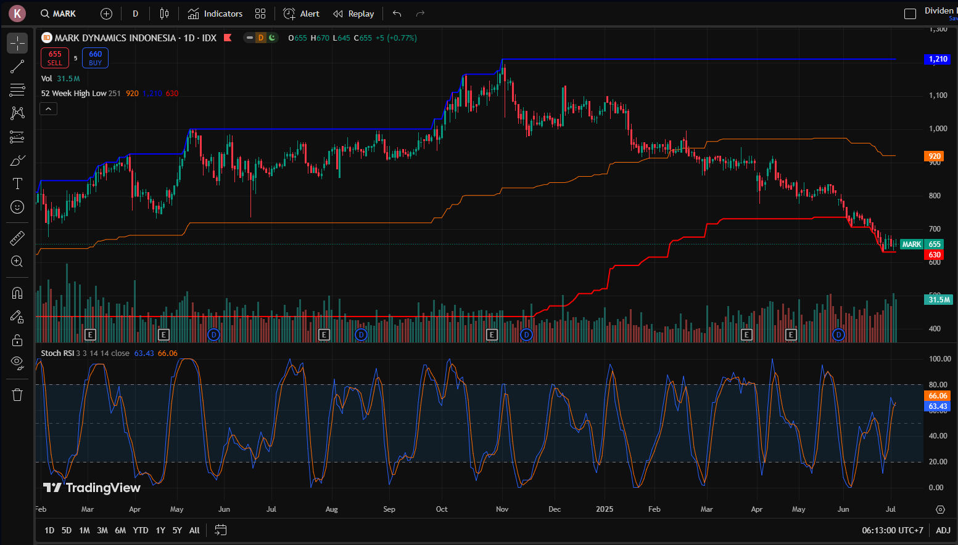Viewport: 958px width, 545px height.
Task: Create an Alert
Action: (301, 14)
